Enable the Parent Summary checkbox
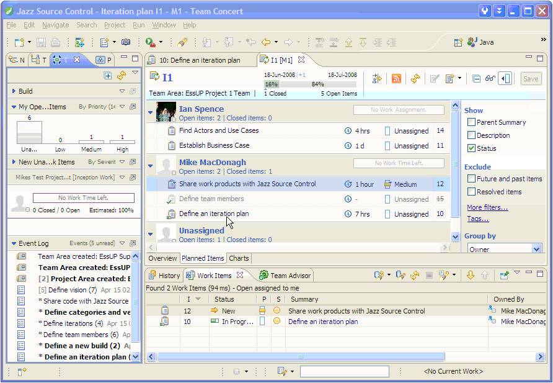 (x=472, y=122)
